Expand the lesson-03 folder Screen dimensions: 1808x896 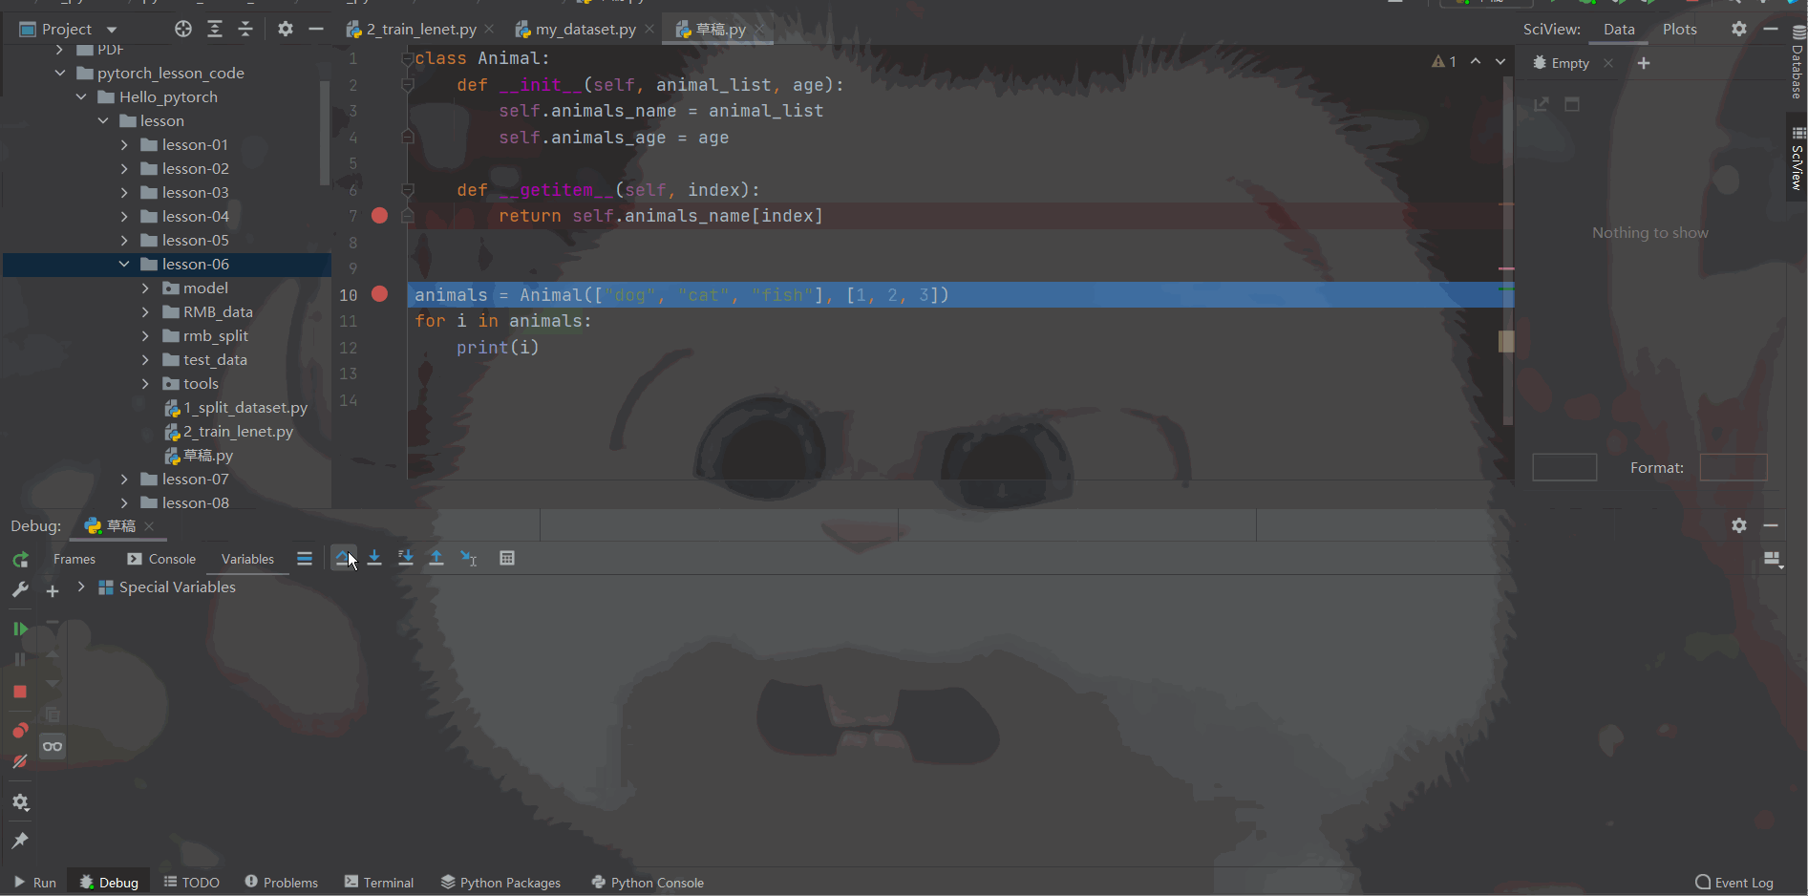pos(124,192)
